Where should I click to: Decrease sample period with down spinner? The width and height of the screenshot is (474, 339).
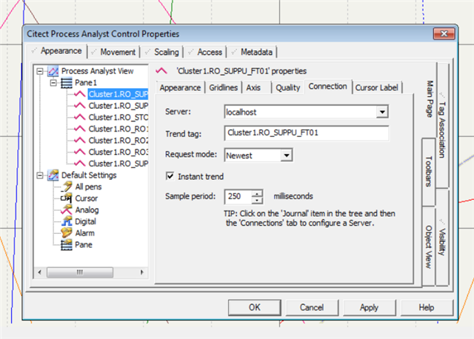pyautogui.click(x=257, y=201)
